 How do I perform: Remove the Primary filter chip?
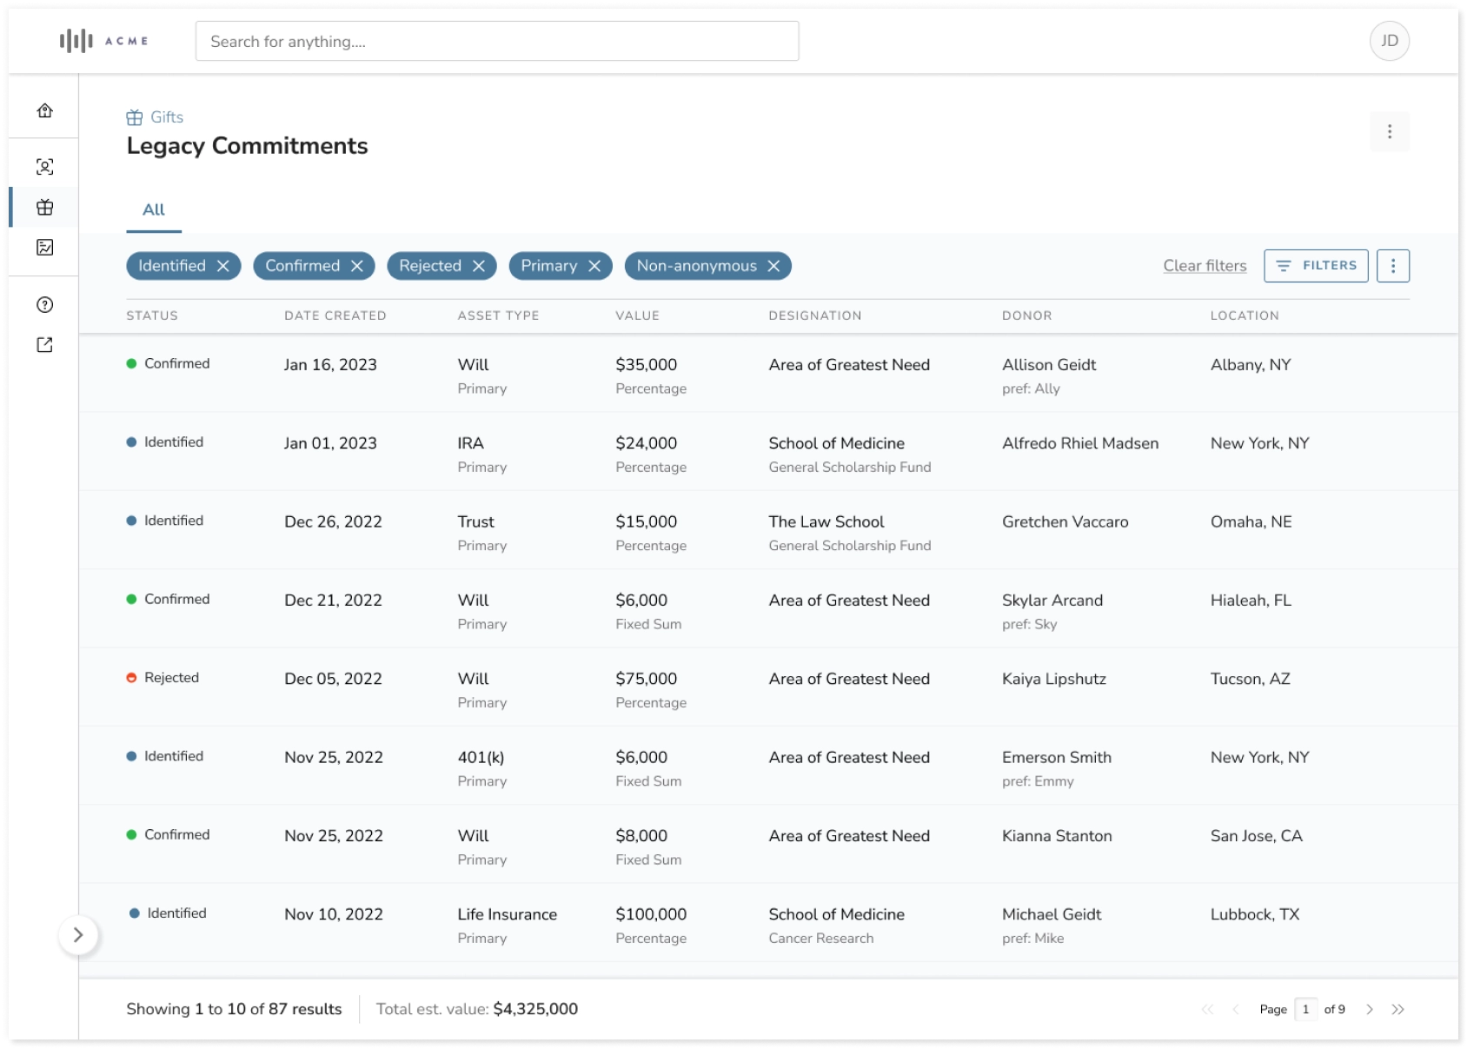(594, 266)
